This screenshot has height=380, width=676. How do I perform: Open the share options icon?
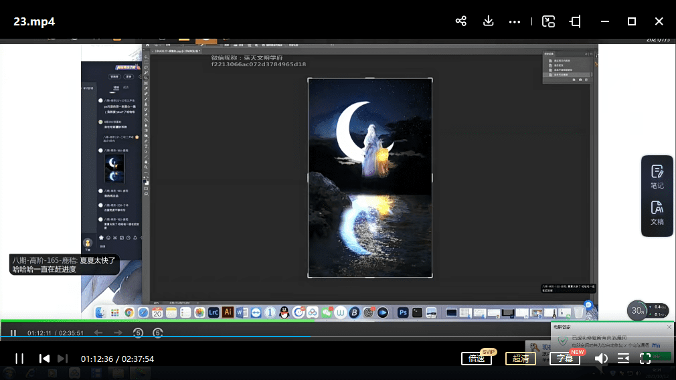[x=461, y=21]
